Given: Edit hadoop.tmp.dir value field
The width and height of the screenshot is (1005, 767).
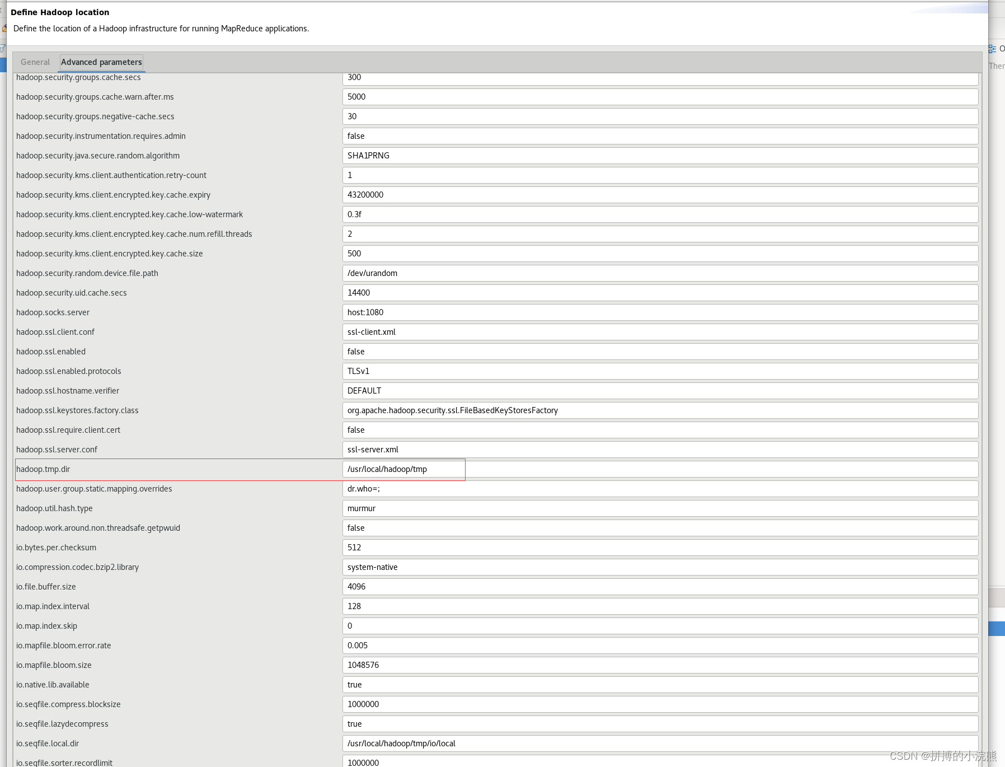Looking at the screenshot, I should point(660,469).
